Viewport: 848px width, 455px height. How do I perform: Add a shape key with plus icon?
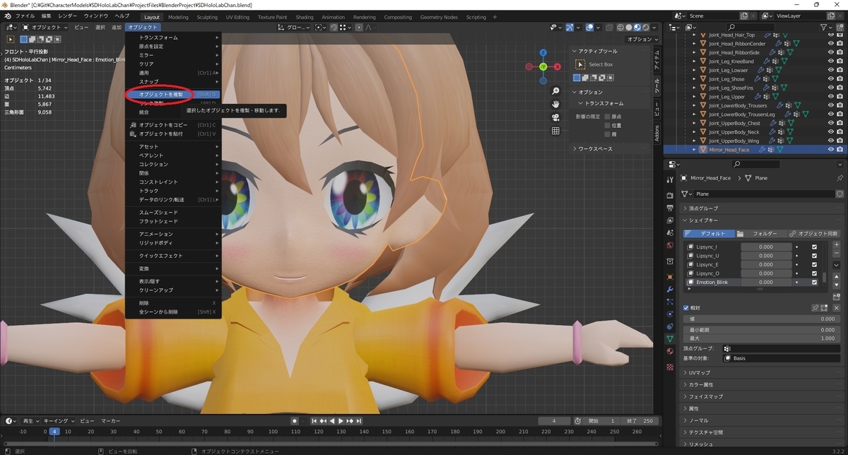pos(837,244)
